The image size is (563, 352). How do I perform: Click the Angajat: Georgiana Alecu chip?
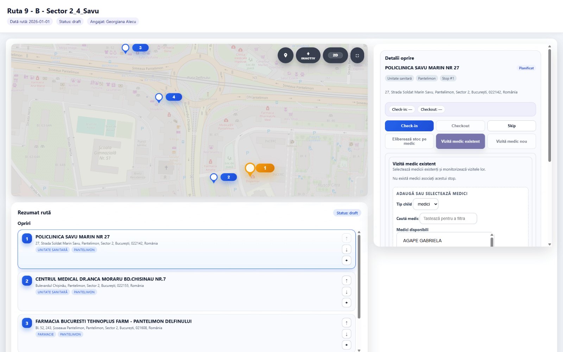click(x=113, y=21)
